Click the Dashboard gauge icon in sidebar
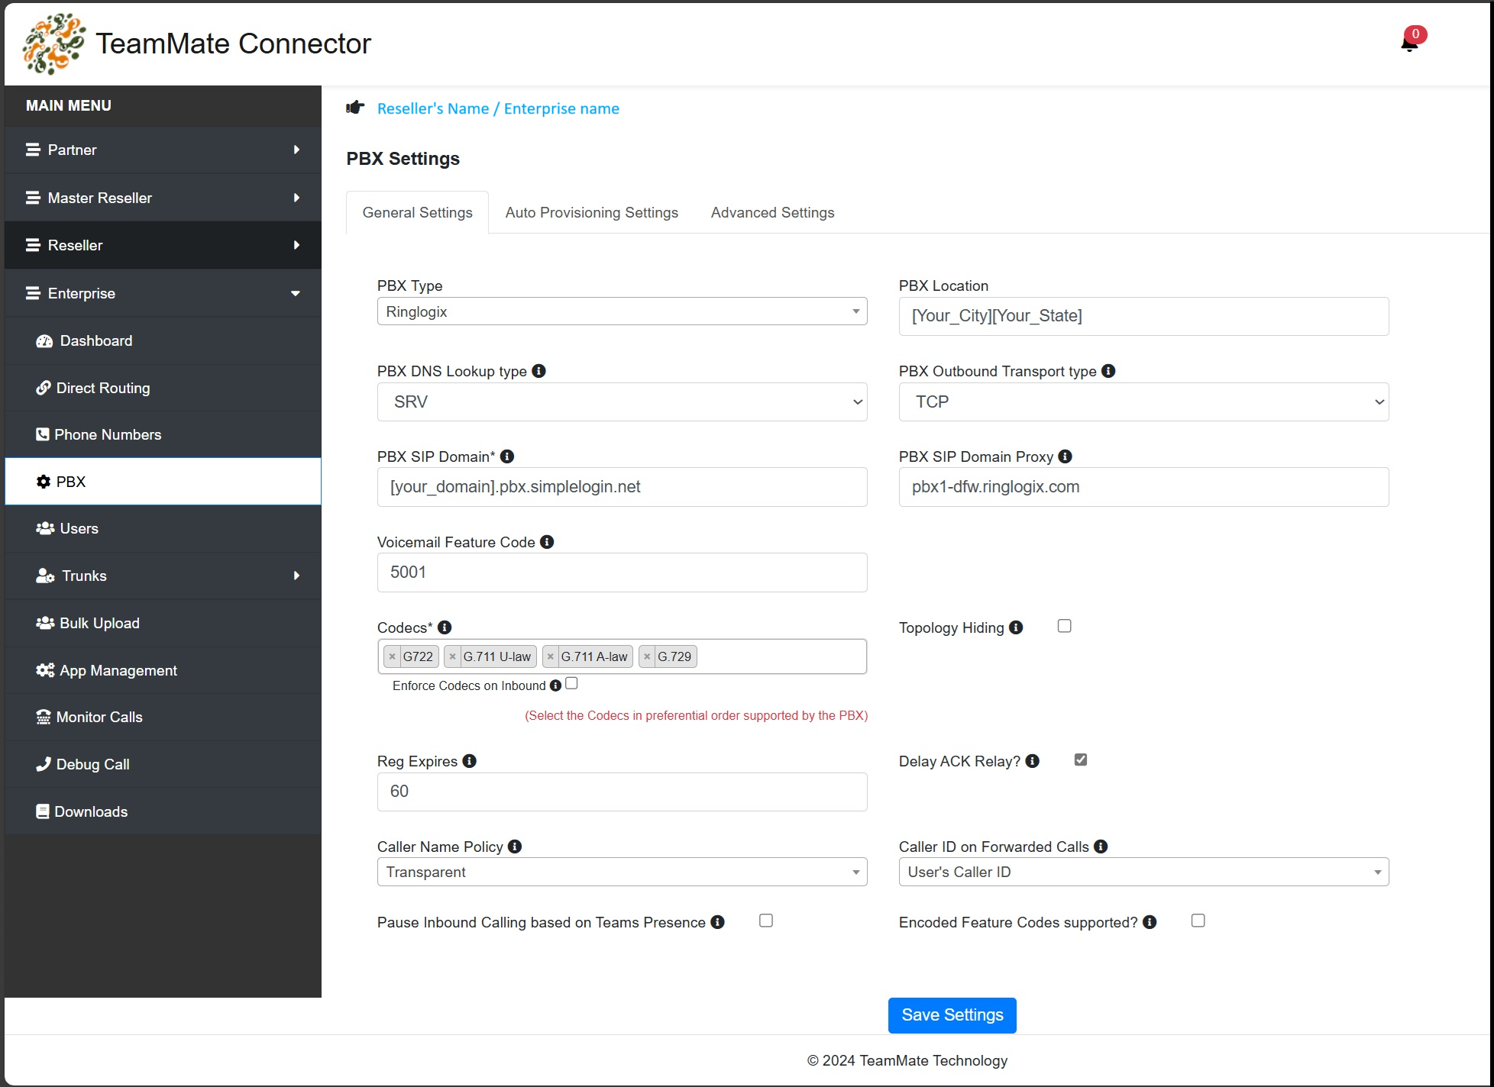Image resolution: width=1494 pixels, height=1087 pixels. click(44, 341)
